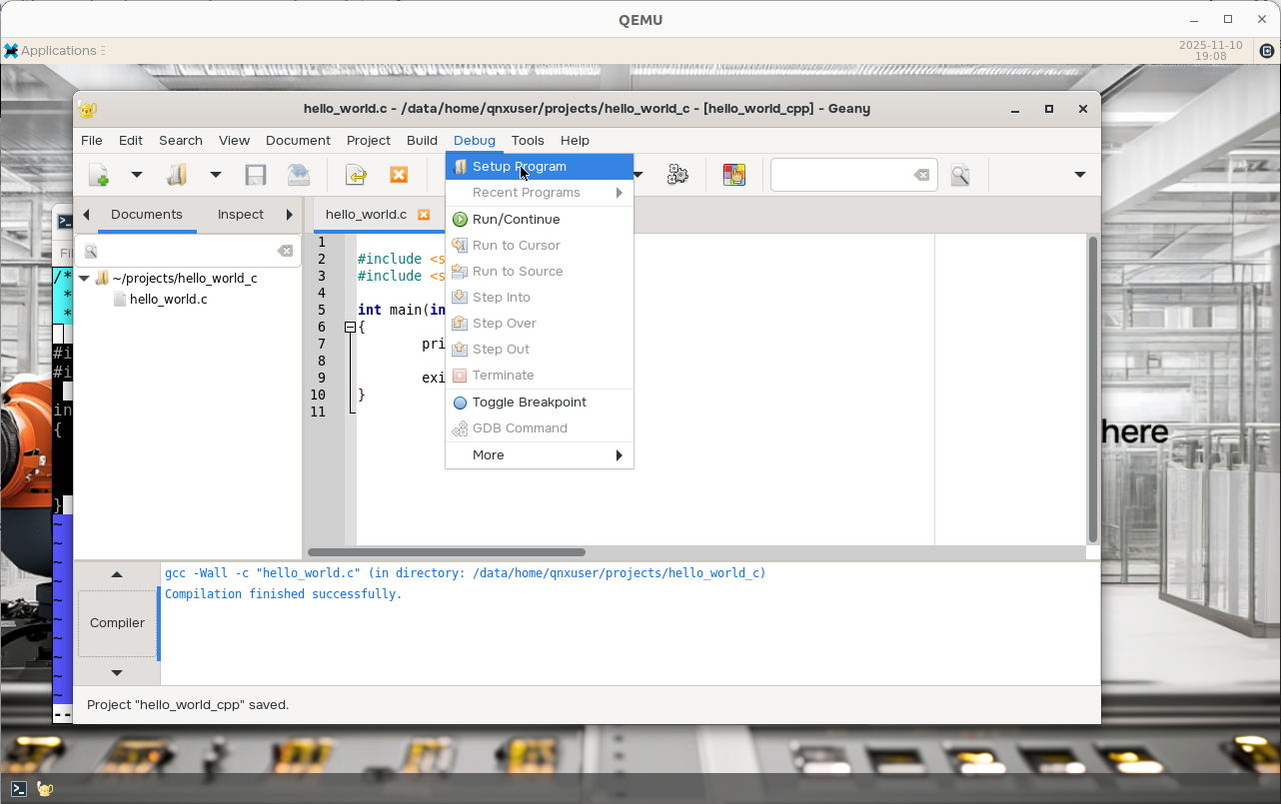Viewport: 1281px width, 804px height.
Task: Switch to the Inspect sidebar tab
Action: tap(240, 215)
